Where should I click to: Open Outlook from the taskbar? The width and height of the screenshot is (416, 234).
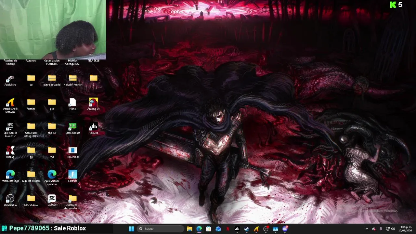[218, 229]
